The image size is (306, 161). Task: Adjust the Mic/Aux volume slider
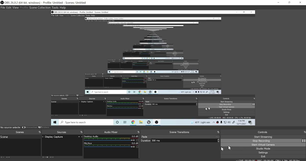tap(108, 147)
